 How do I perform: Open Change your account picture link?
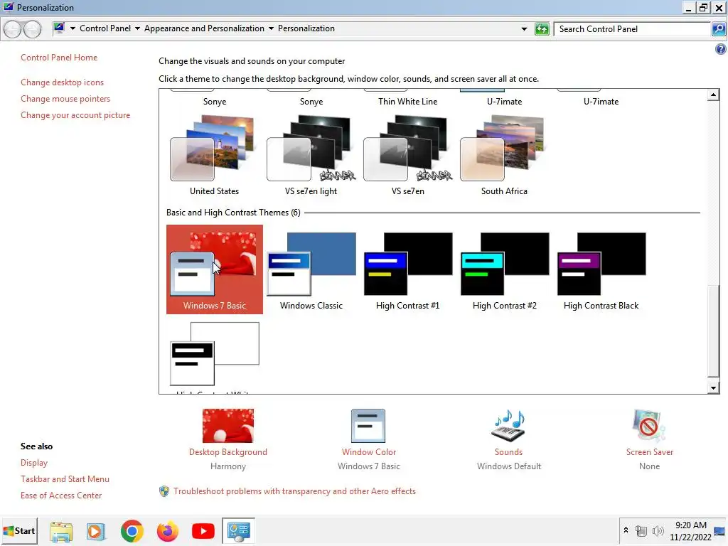pos(75,115)
